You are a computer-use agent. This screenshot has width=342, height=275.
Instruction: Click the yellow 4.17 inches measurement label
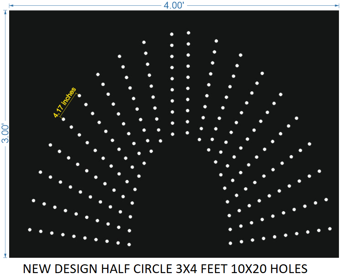65,102
